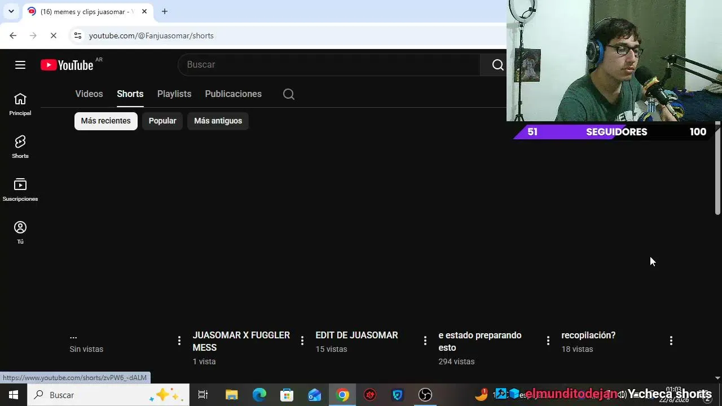Click the '18 vistas' count text
Image resolution: width=722 pixels, height=406 pixels.
pos(577,349)
